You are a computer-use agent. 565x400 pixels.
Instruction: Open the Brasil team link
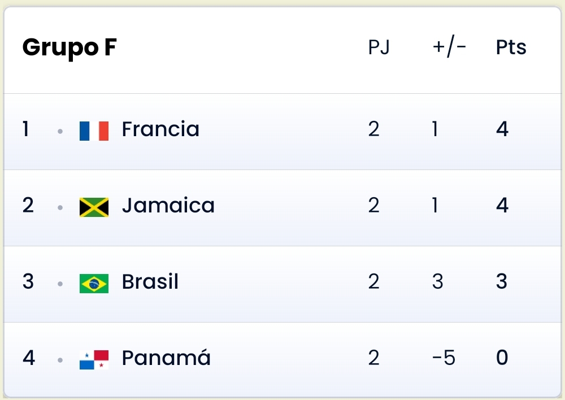pyautogui.click(x=150, y=281)
